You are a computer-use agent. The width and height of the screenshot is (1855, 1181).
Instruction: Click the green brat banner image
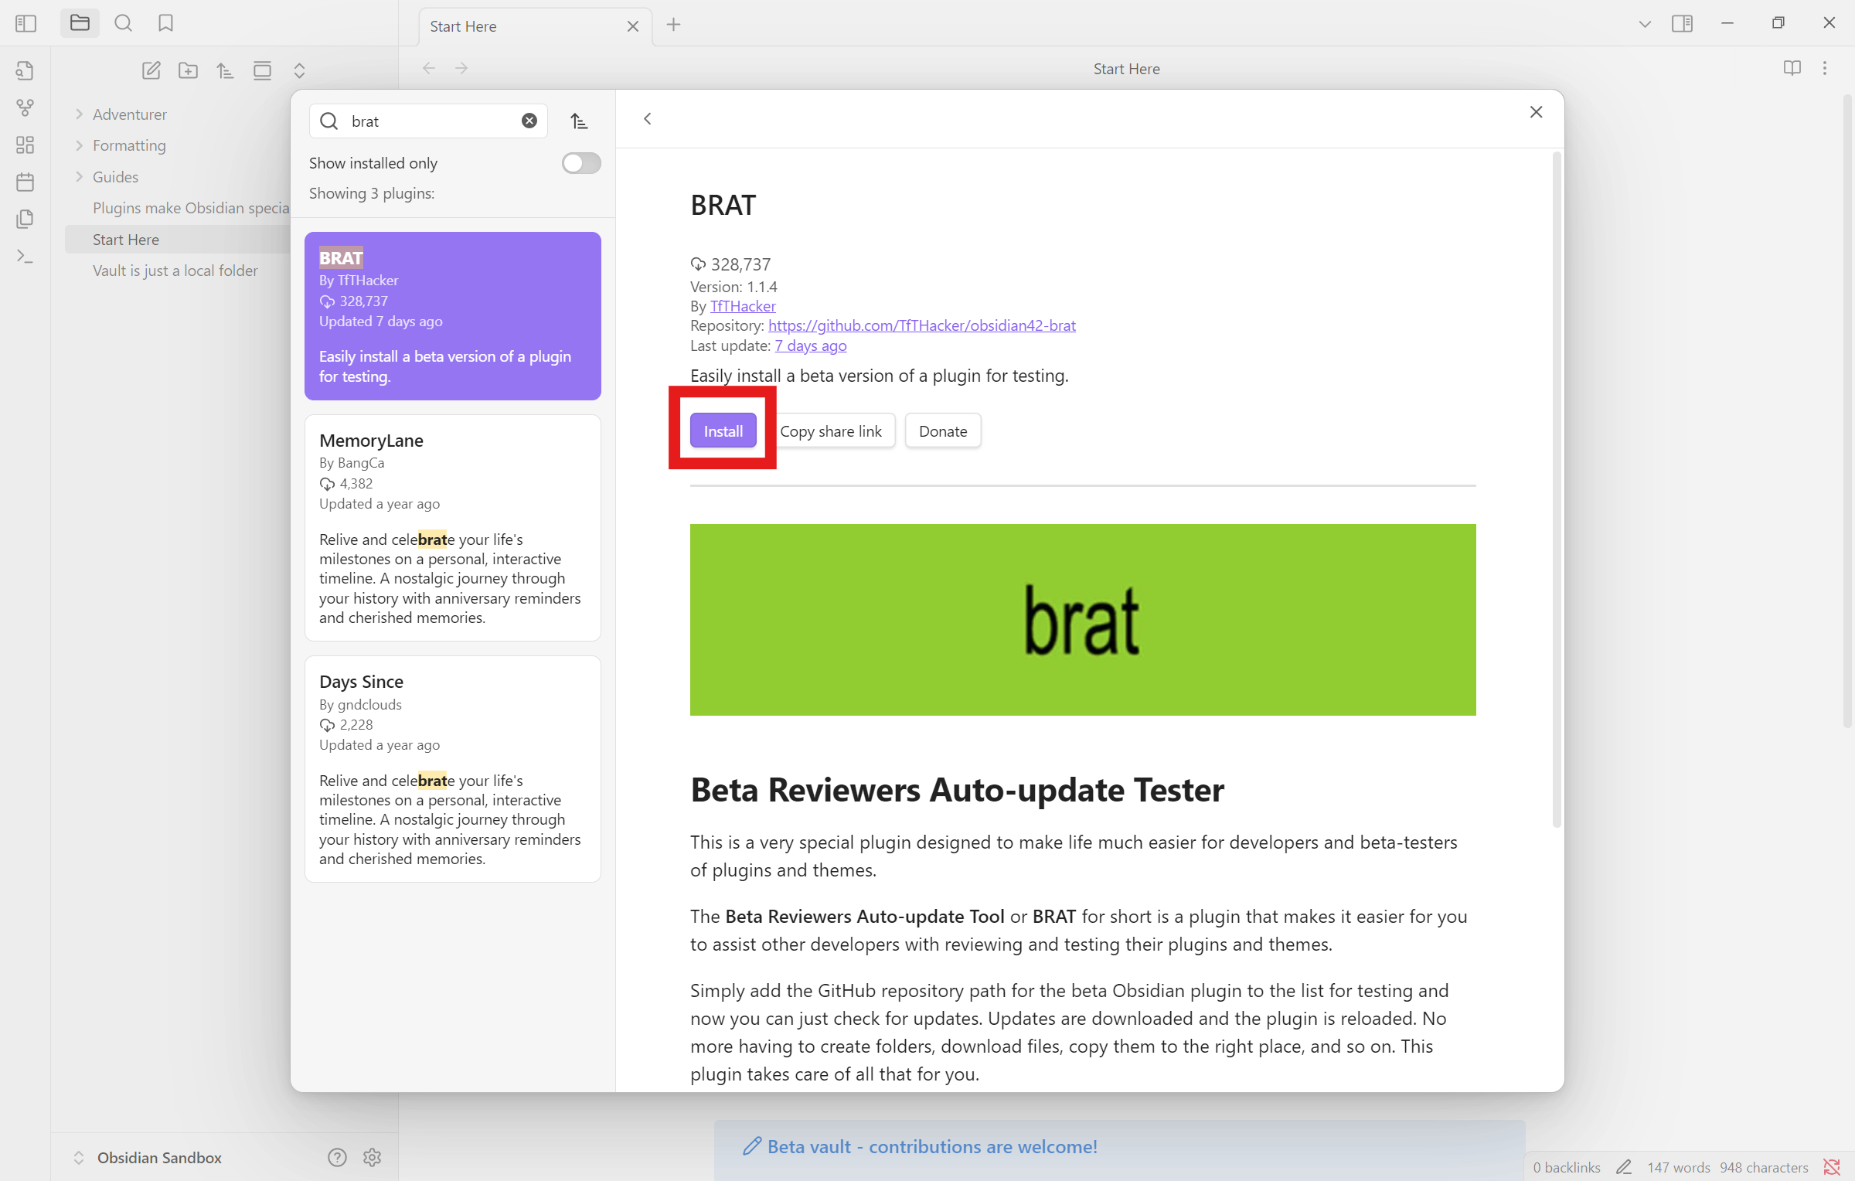click(x=1083, y=620)
